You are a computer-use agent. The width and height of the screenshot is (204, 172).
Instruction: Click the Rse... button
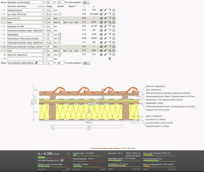86,63
